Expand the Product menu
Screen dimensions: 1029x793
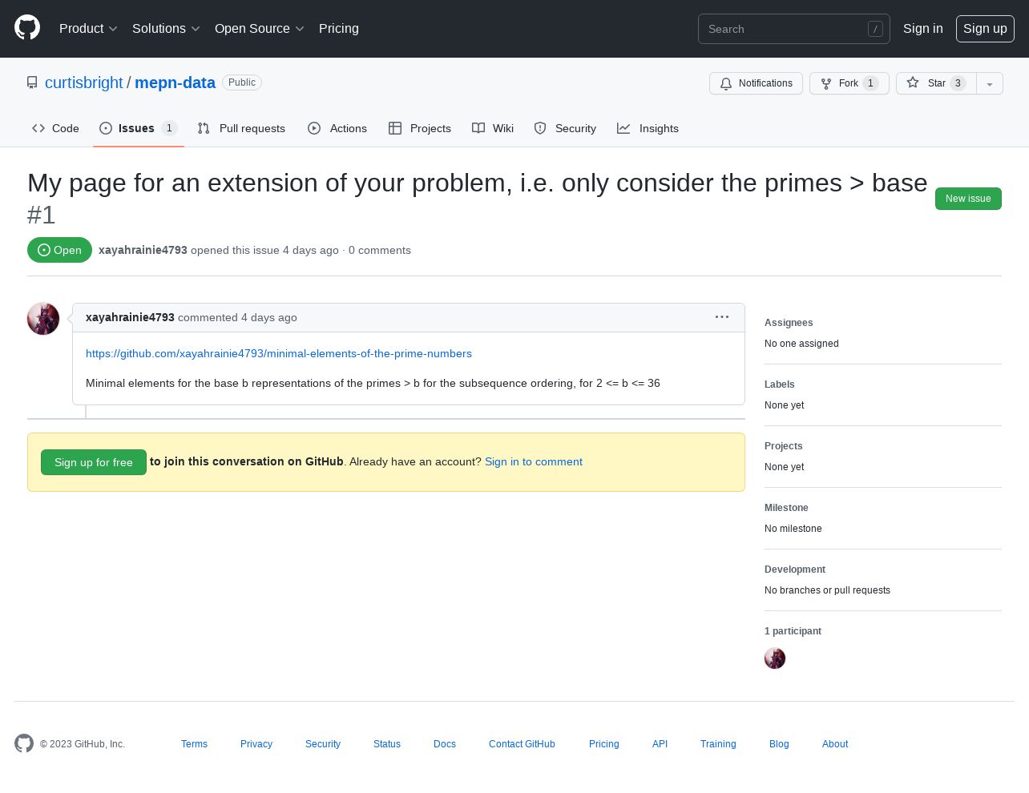88,28
